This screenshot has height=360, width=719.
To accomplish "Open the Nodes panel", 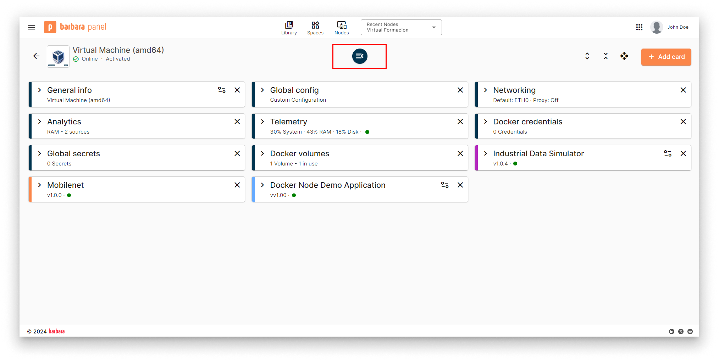I will point(341,28).
